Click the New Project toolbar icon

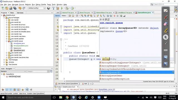(7, 8)
